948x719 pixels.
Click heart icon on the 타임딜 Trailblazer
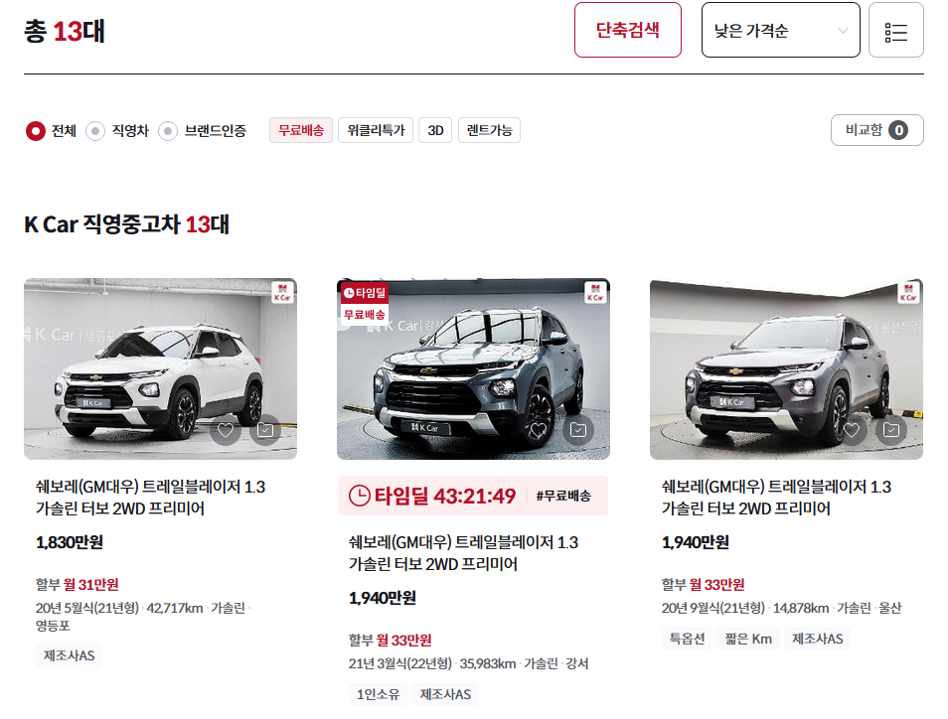click(x=538, y=430)
